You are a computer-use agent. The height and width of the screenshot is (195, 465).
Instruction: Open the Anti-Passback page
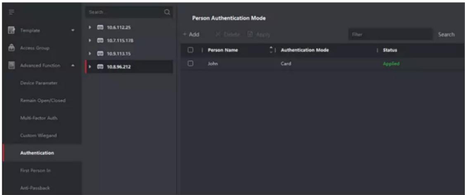(x=42, y=188)
